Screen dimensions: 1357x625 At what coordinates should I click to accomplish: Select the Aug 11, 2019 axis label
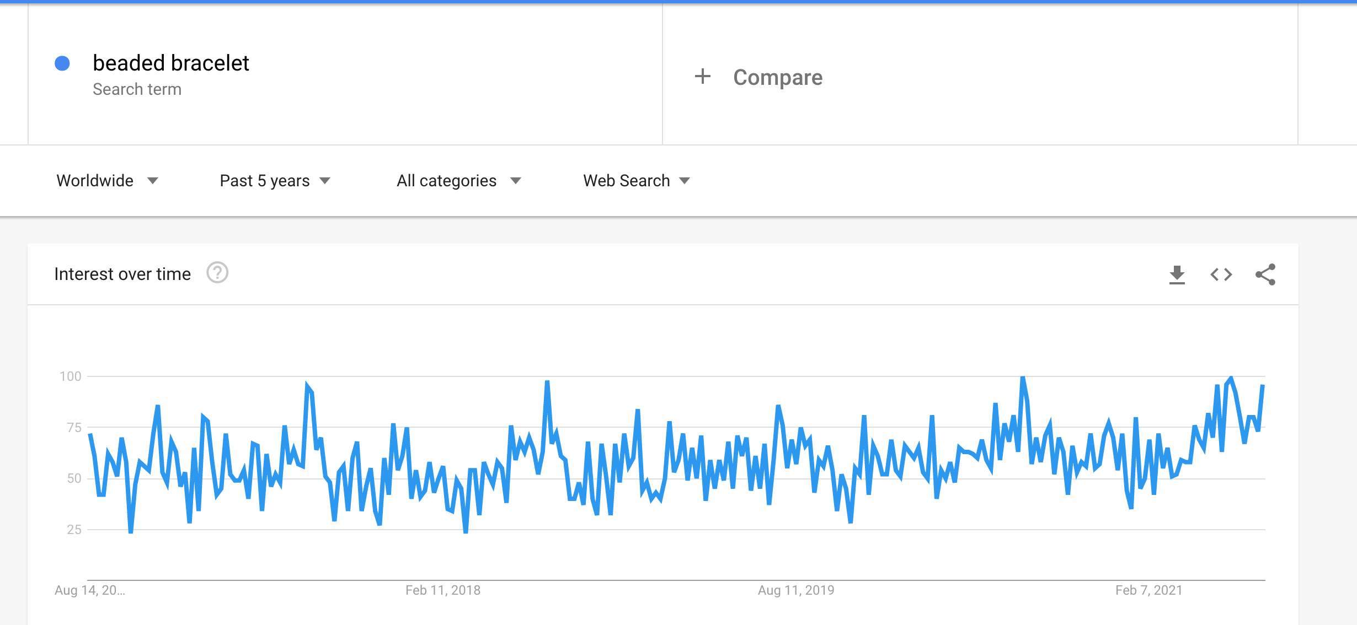pyautogui.click(x=796, y=590)
